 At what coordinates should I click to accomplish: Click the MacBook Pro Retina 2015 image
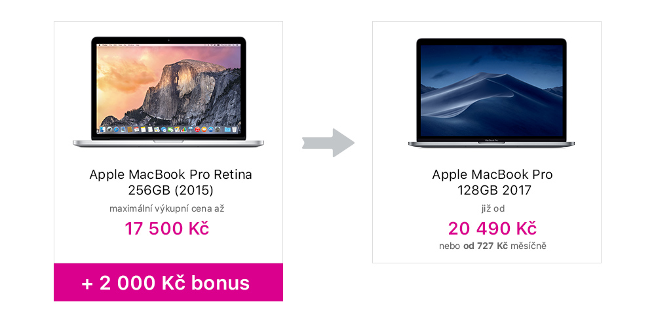168,92
